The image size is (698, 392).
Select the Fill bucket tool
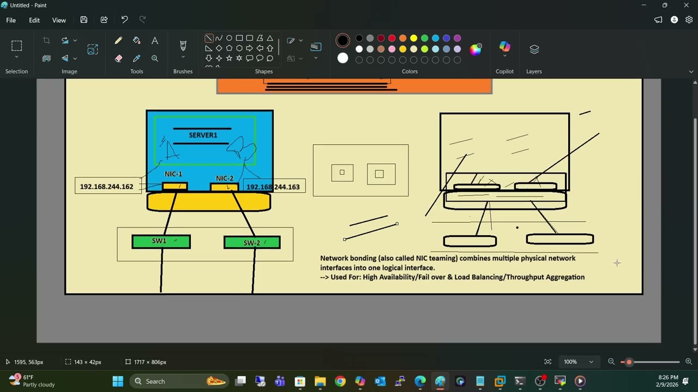click(136, 41)
